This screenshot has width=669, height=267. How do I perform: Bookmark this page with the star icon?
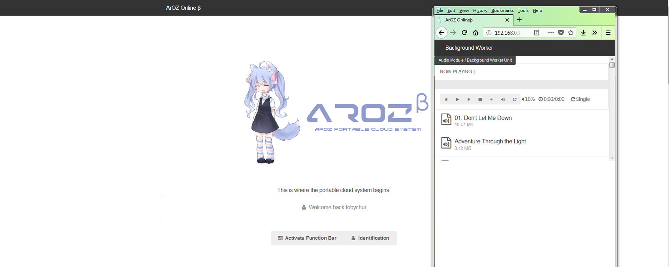[x=571, y=33]
